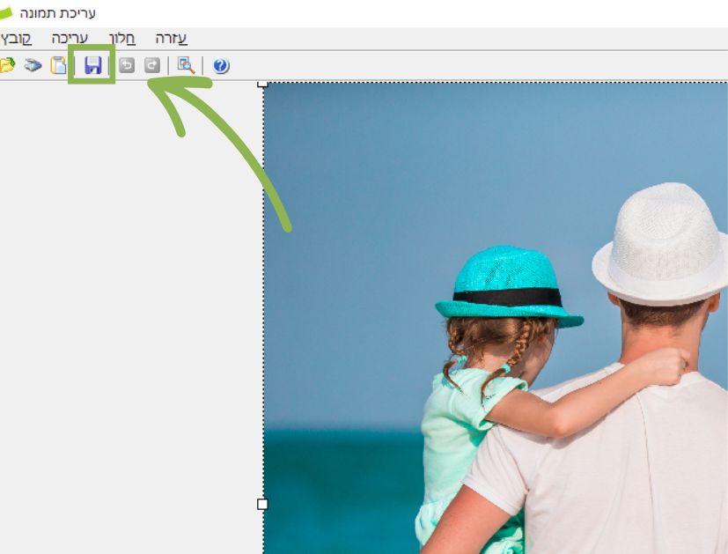728x554 pixels.
Task: Click the Save floppy disk icon
Action: point(92,65)
